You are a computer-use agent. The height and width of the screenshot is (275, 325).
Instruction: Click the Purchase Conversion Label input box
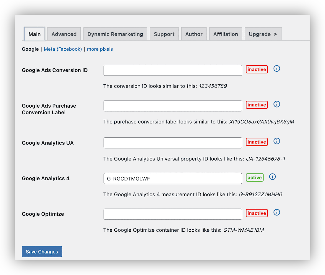tap(173, 106)
